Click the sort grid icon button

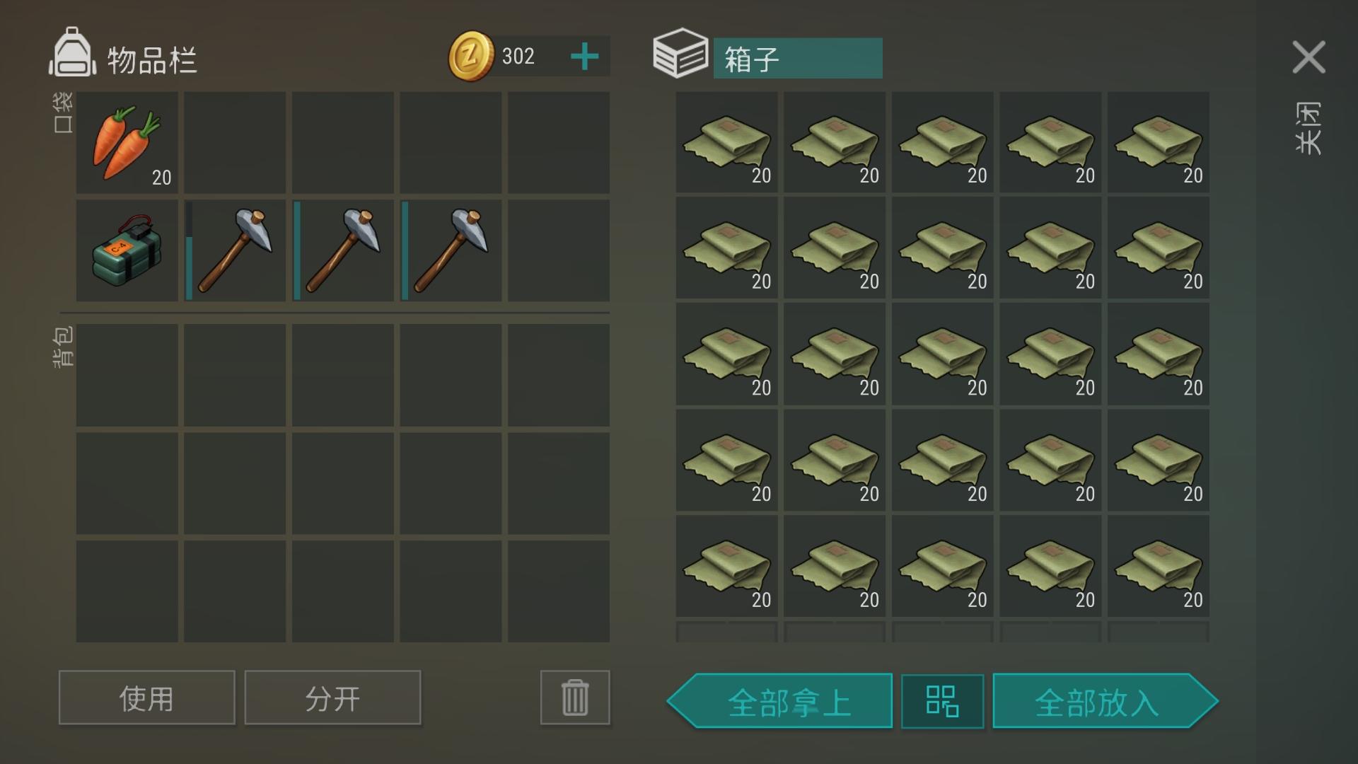point(942,701)
